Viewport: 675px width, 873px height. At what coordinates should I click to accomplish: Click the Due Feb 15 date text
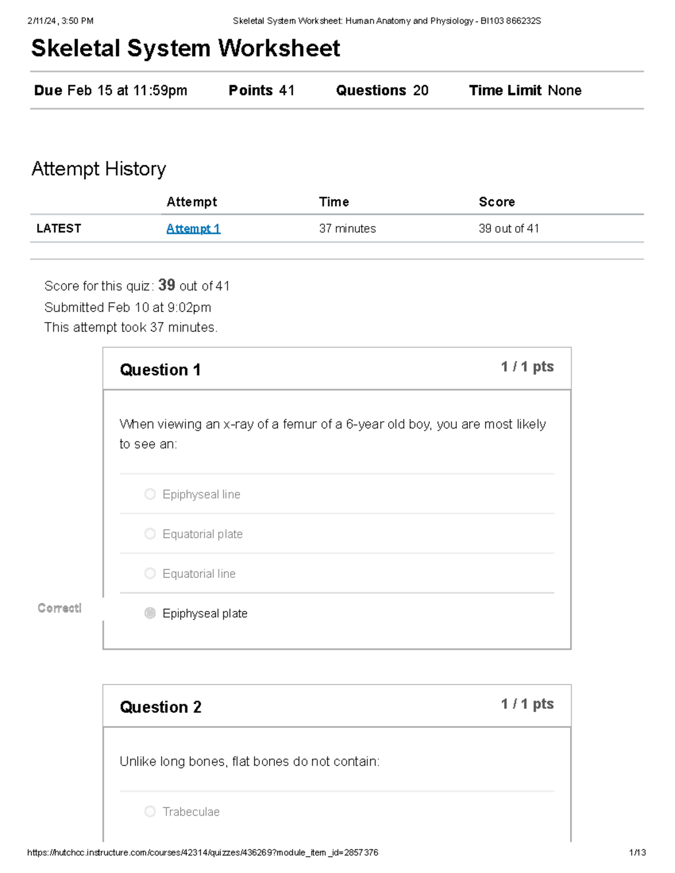pyautogui.click(x=110, y=91)
